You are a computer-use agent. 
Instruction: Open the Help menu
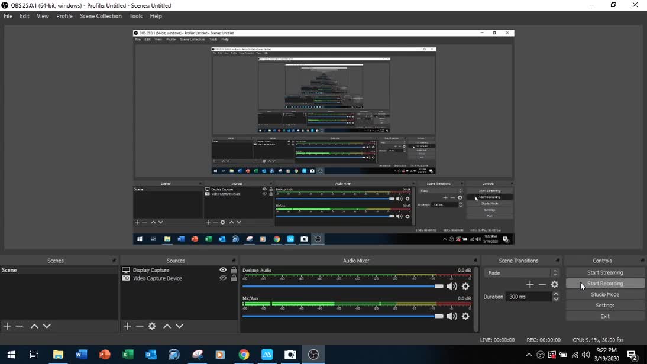(x=156, y=16)
